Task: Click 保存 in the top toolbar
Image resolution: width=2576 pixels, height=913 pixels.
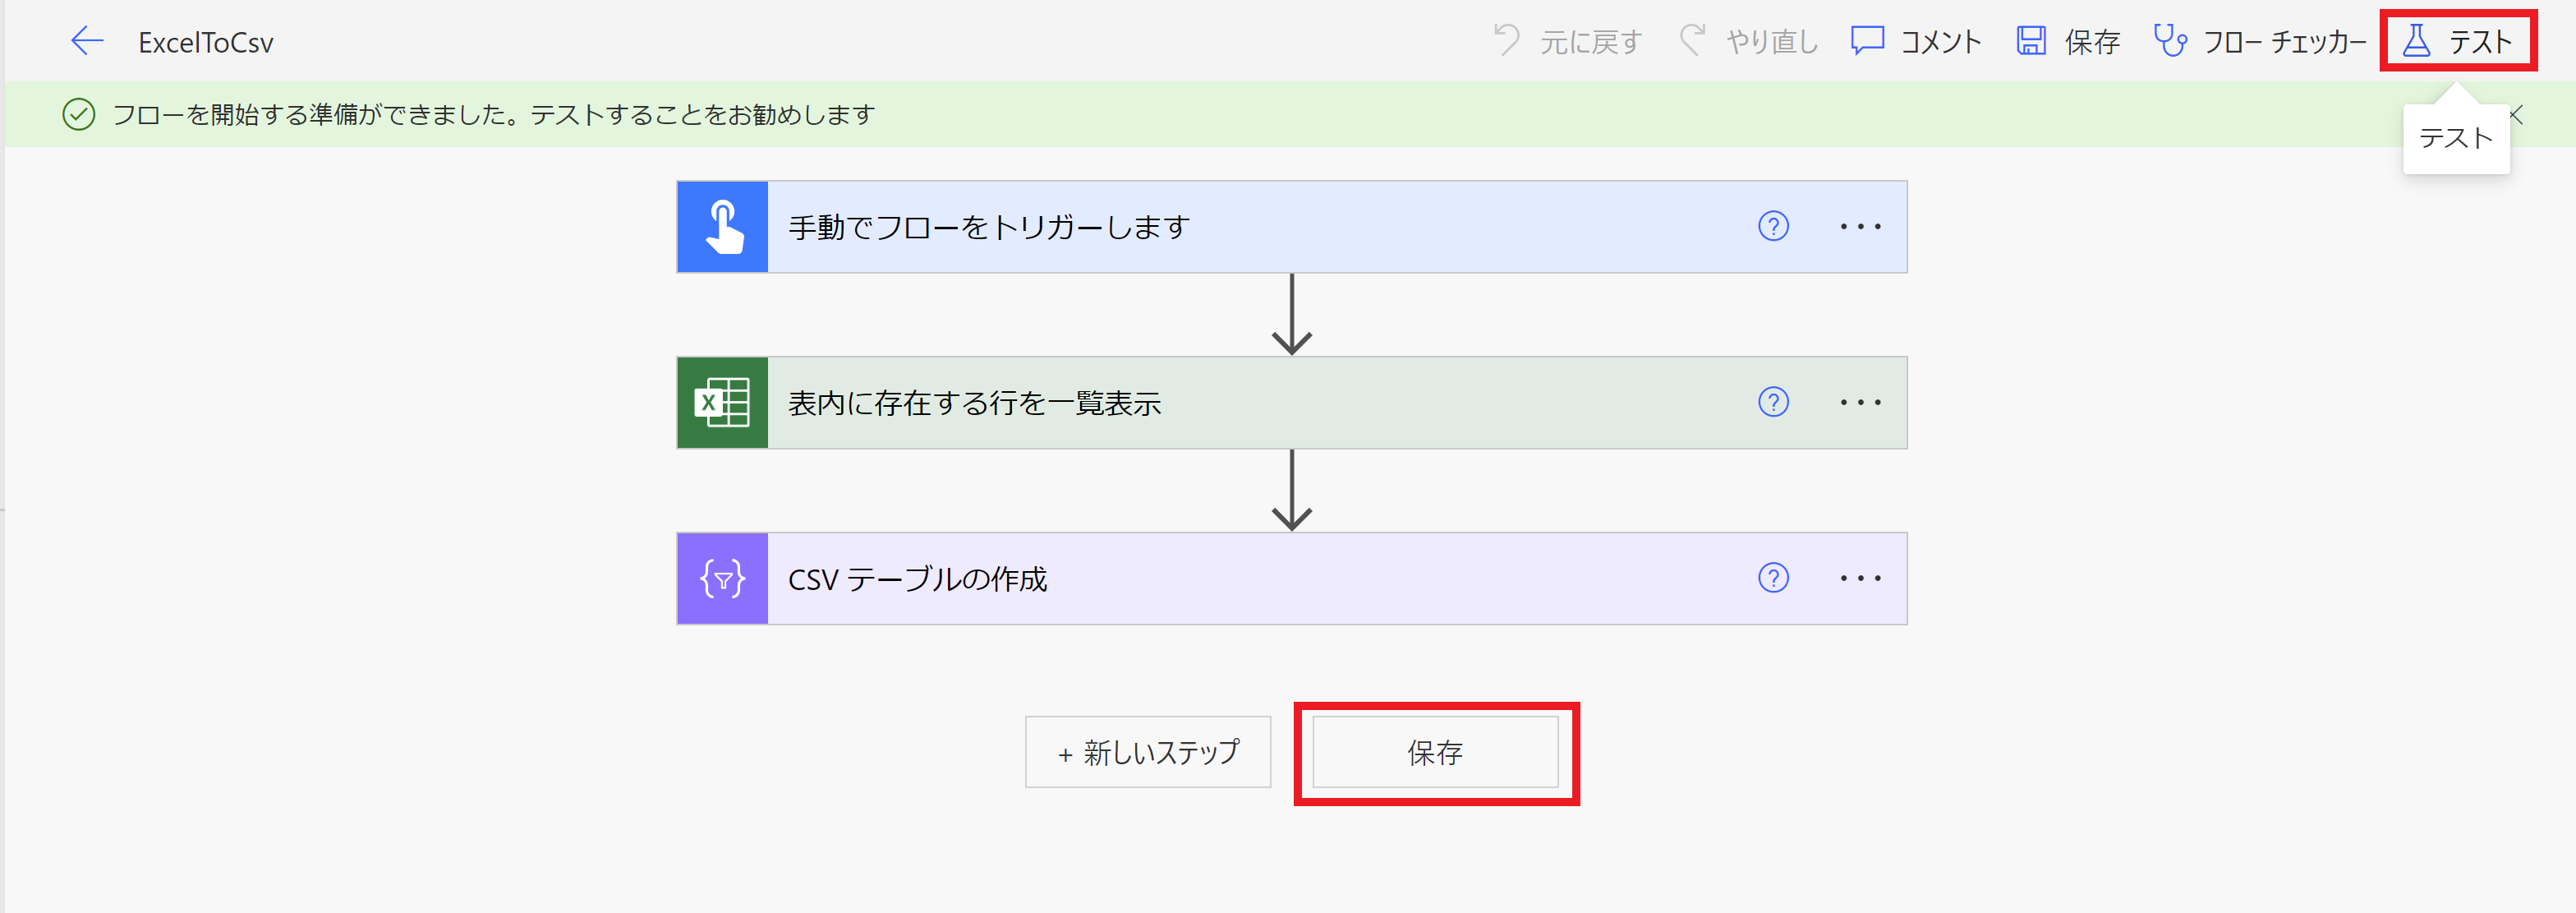Action: [x=2068, y=41]
